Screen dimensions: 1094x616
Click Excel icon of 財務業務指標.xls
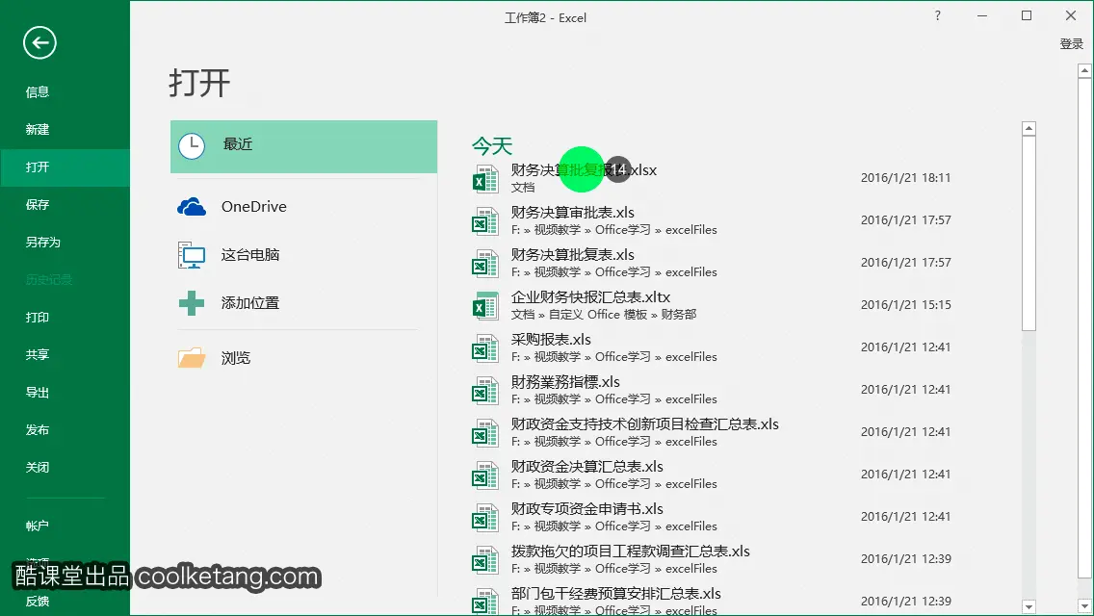485,391
